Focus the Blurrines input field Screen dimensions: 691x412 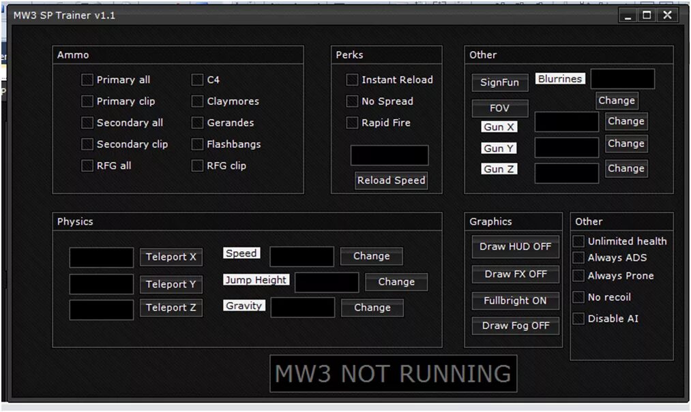[x=623, y=79]
